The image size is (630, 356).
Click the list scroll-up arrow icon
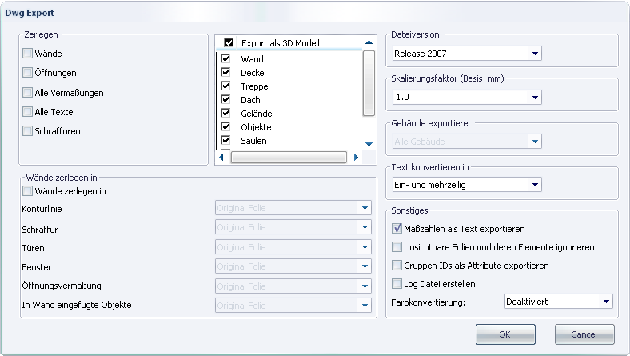pyautogui.click(x=369, y=42)
